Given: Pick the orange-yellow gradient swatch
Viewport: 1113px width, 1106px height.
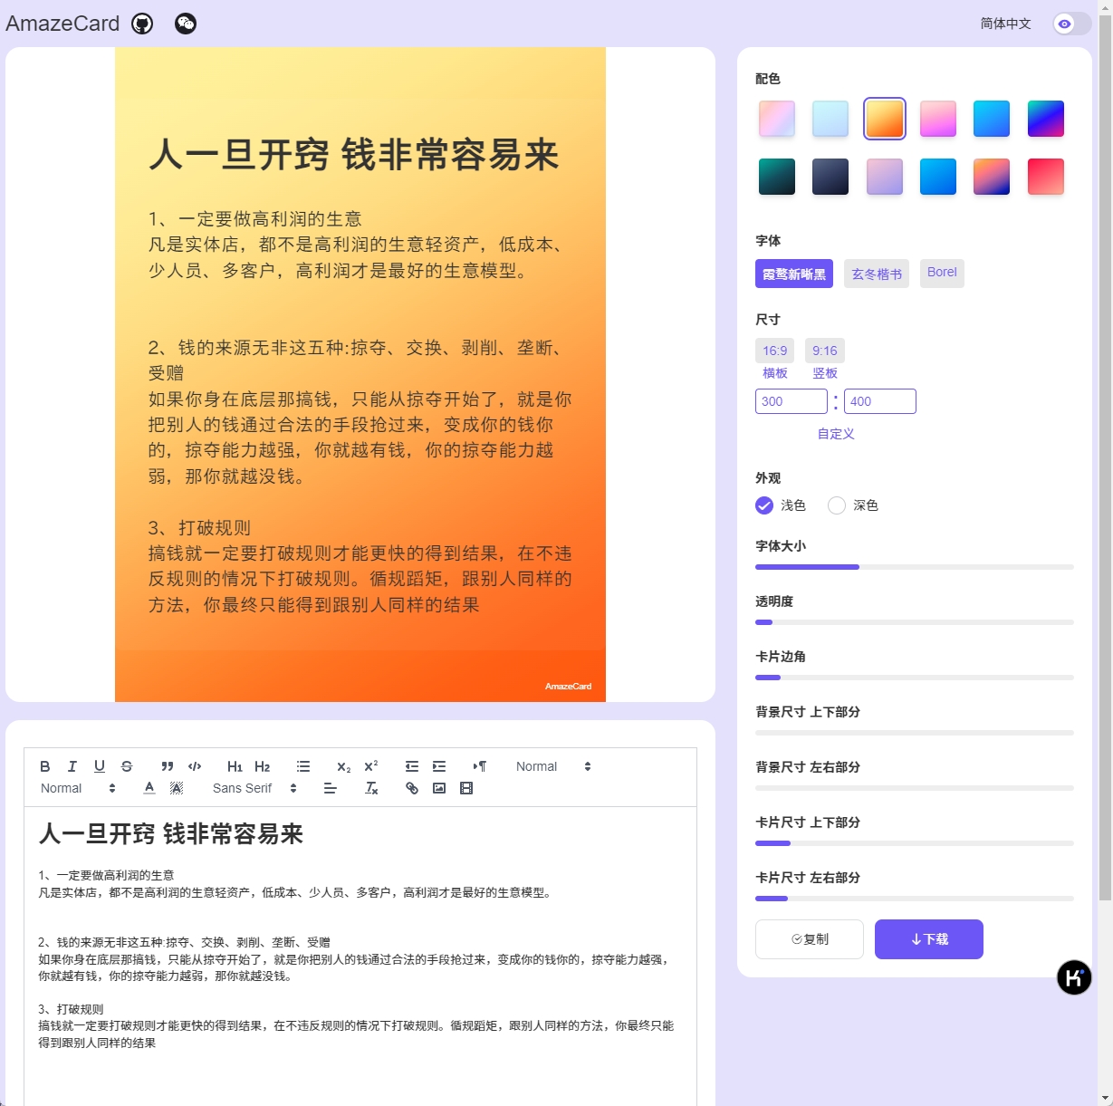Looking at the screenshot, I should click(x=885, y=119).
